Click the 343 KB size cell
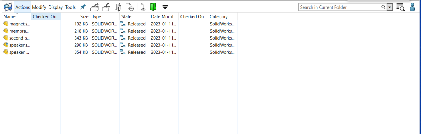Viewport: 421px width, 134px height. click(x=81, y=38)
